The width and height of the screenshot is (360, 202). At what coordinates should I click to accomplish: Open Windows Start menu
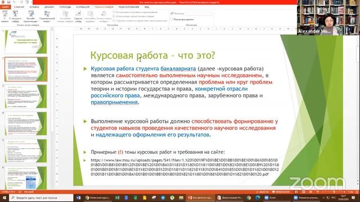click(4, 198)
